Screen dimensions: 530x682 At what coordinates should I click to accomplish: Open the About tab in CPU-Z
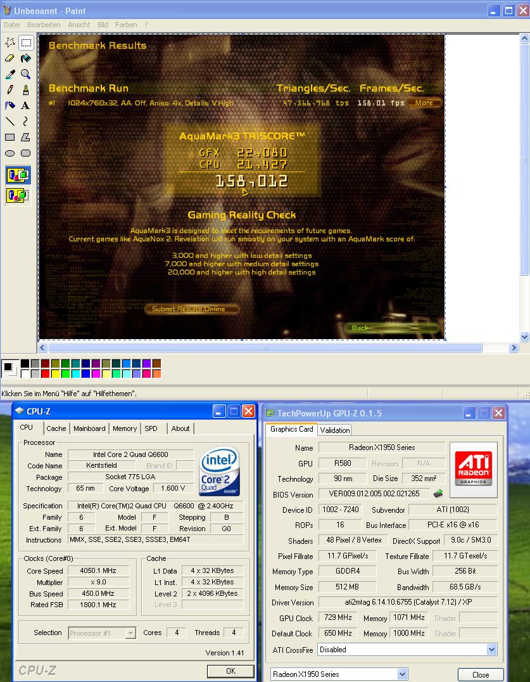180,428
